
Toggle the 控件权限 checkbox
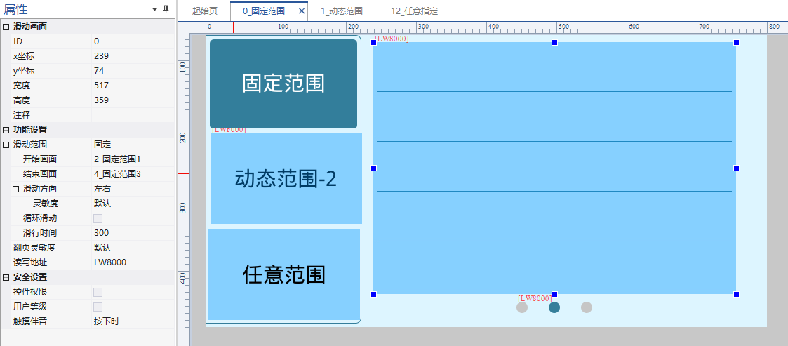[98, 292]
